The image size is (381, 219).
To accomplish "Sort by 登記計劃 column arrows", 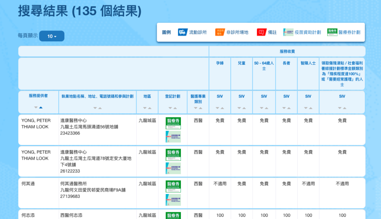I will coord(173,108).
